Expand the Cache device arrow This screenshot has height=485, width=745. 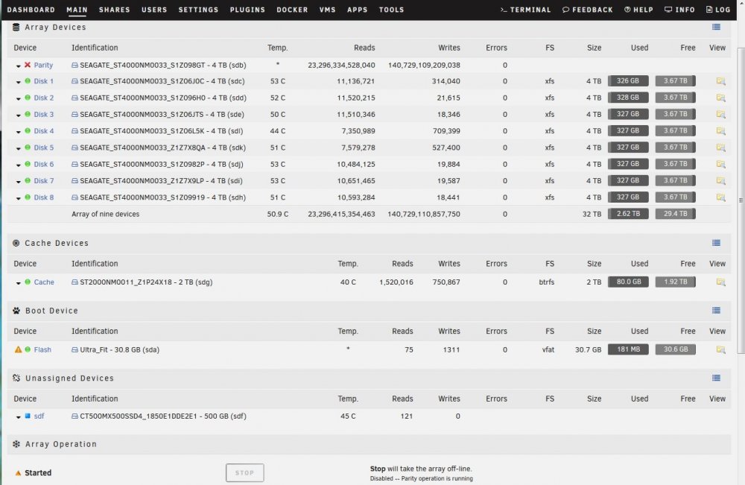tap(18, 283)
